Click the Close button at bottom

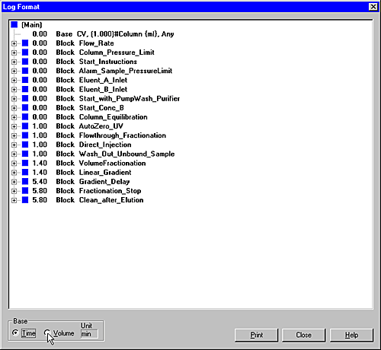pyautogui.click(x=304, y=335)
